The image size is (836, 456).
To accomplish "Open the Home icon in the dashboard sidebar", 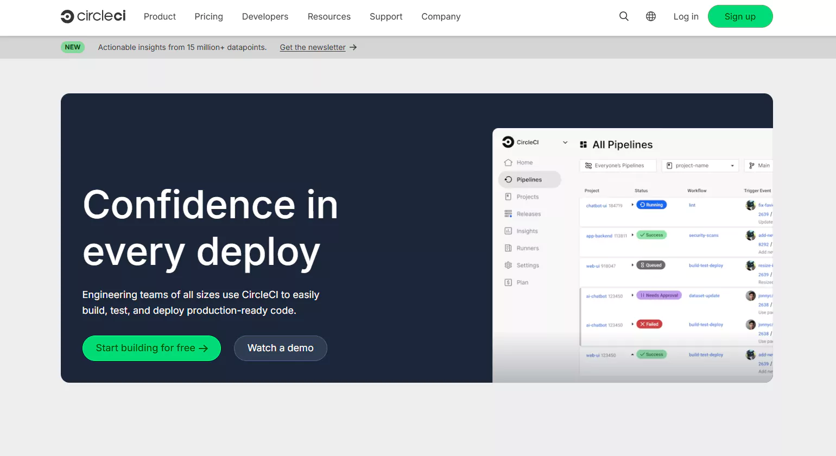I will click(509, 162).
